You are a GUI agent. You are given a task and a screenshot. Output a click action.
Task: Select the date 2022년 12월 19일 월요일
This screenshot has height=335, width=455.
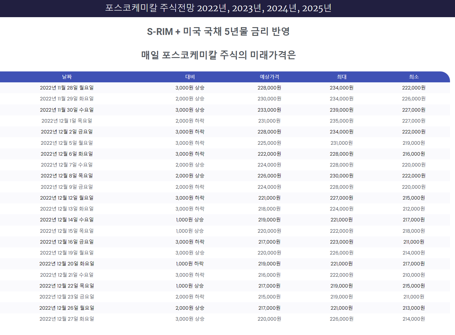[67, 253]
